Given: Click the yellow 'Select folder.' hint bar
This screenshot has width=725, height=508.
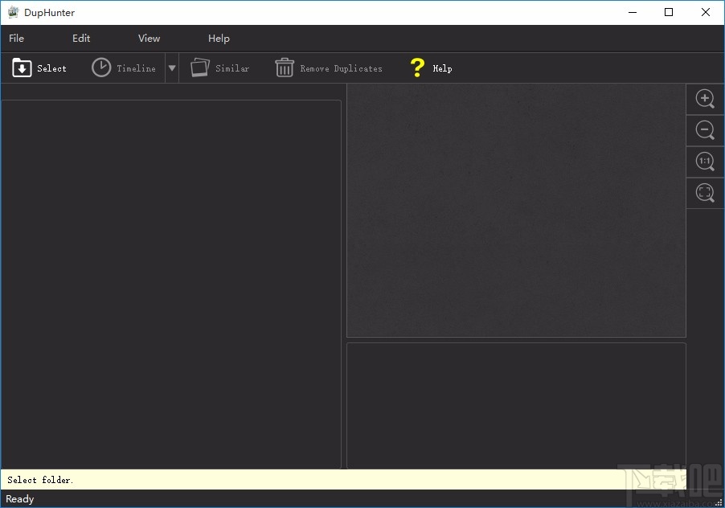Looking at the screenshot, I should pyautogui.click(x=313, y=480).
